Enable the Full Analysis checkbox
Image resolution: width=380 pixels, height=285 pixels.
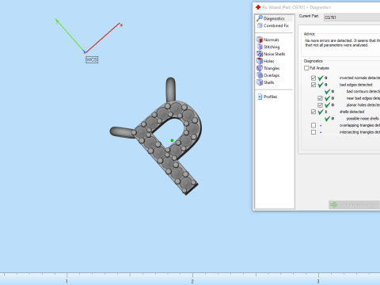click(306, 68)
